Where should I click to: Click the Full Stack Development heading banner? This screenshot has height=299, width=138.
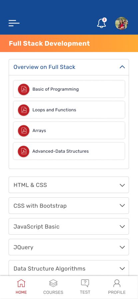tap(69, 43)
